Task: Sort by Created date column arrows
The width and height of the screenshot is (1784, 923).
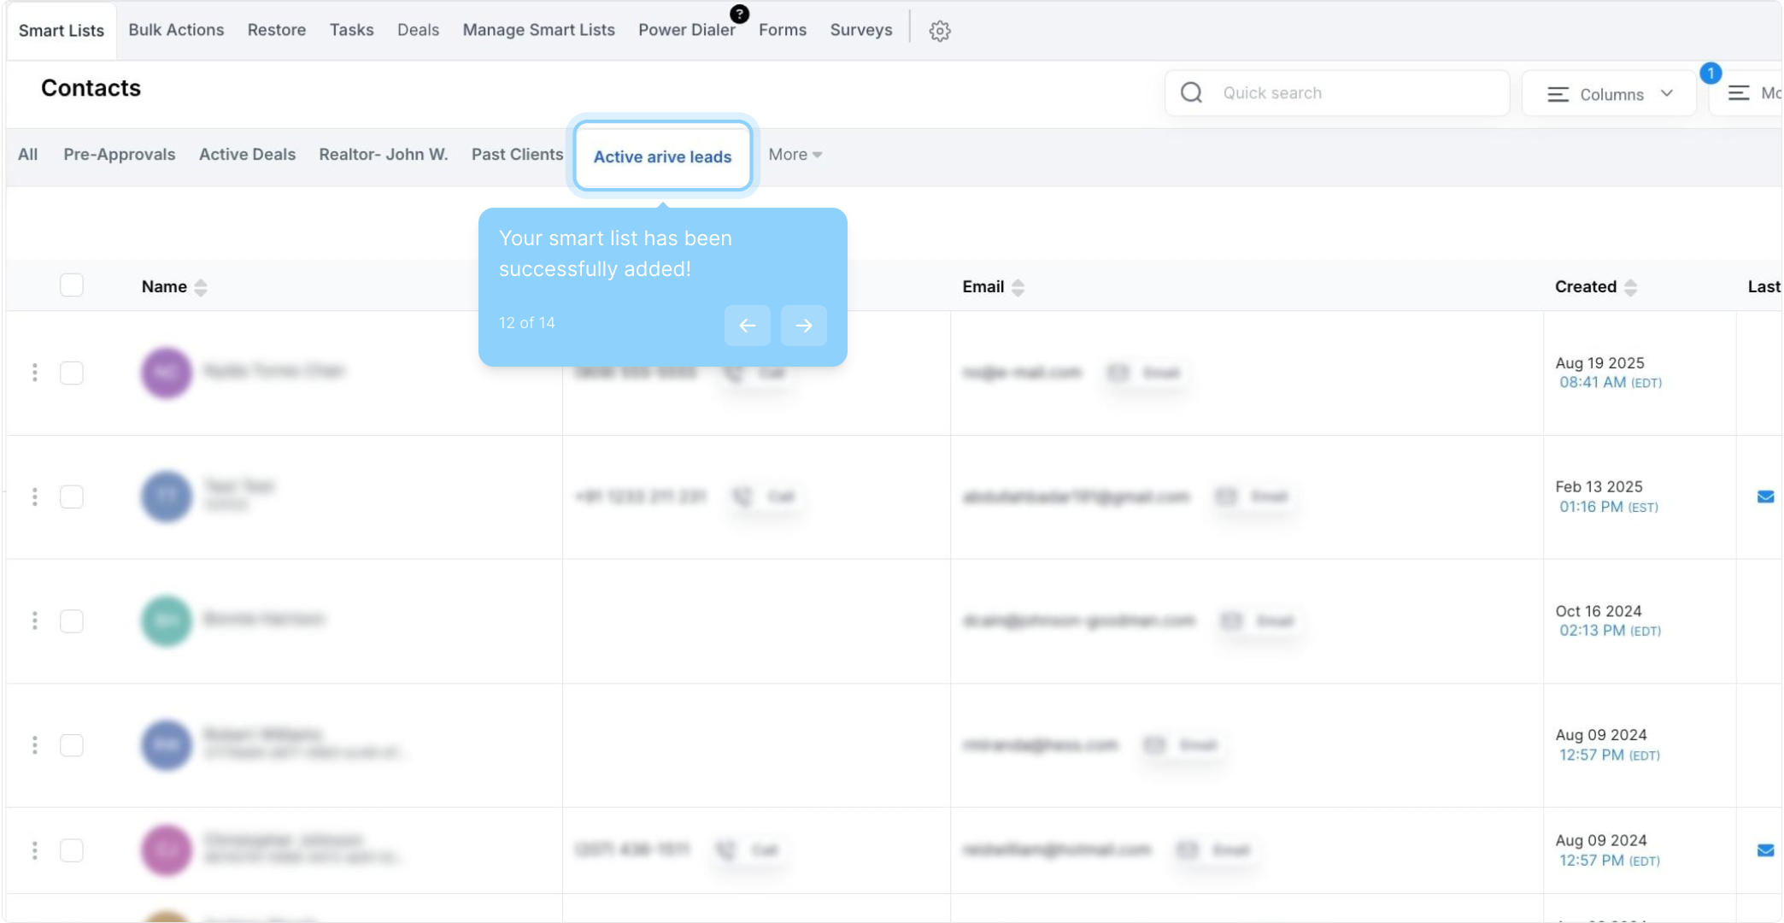Action: (1630, 287)
